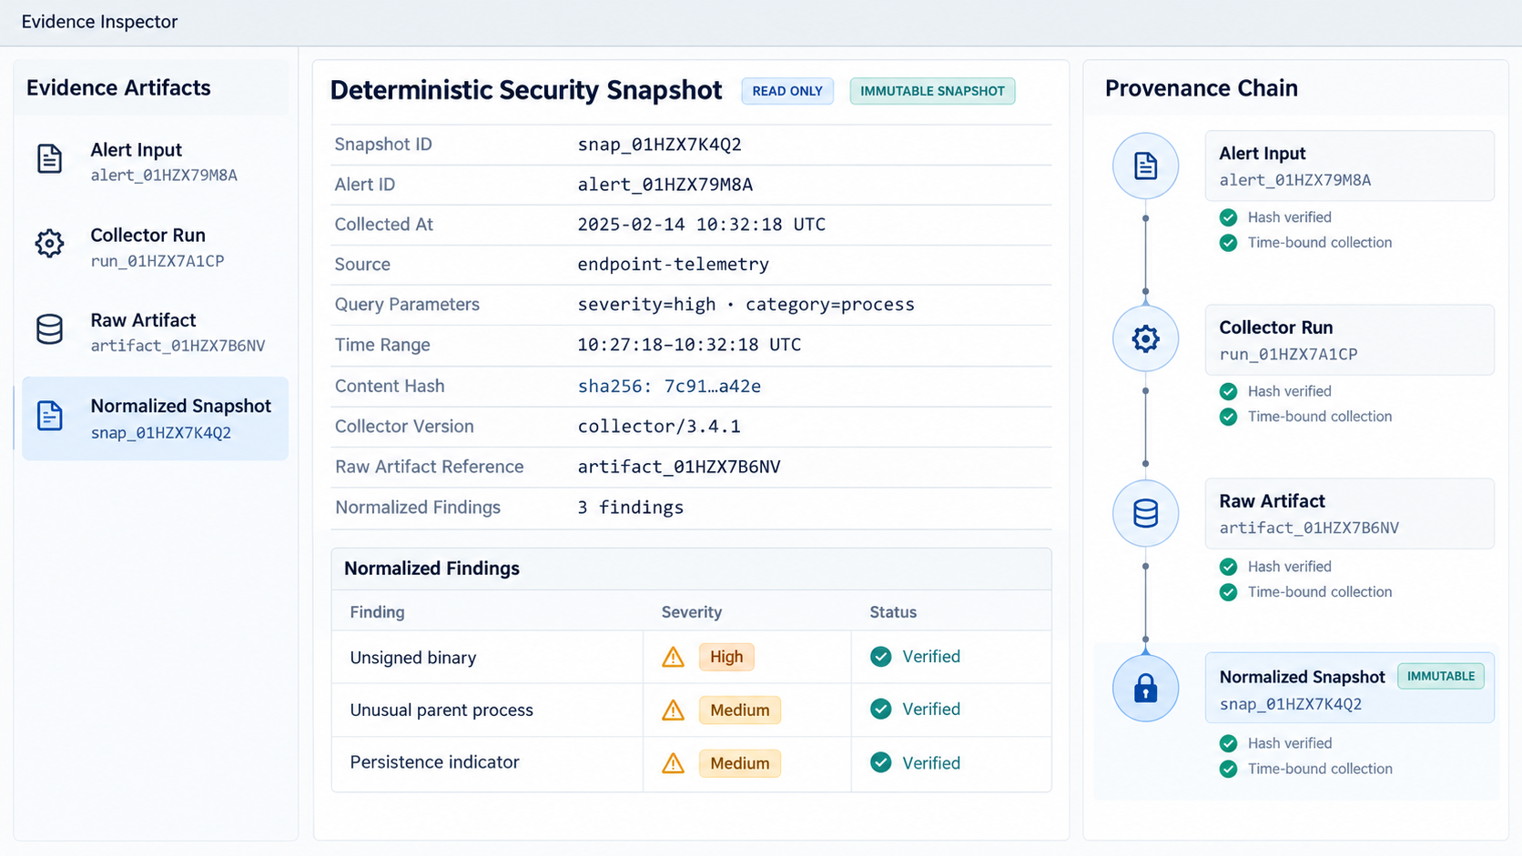The image size is (1522, 856).
Task: Click the warning triangle in Unusual parent process row
Action: pyautogui.click(x=673, y=710)
